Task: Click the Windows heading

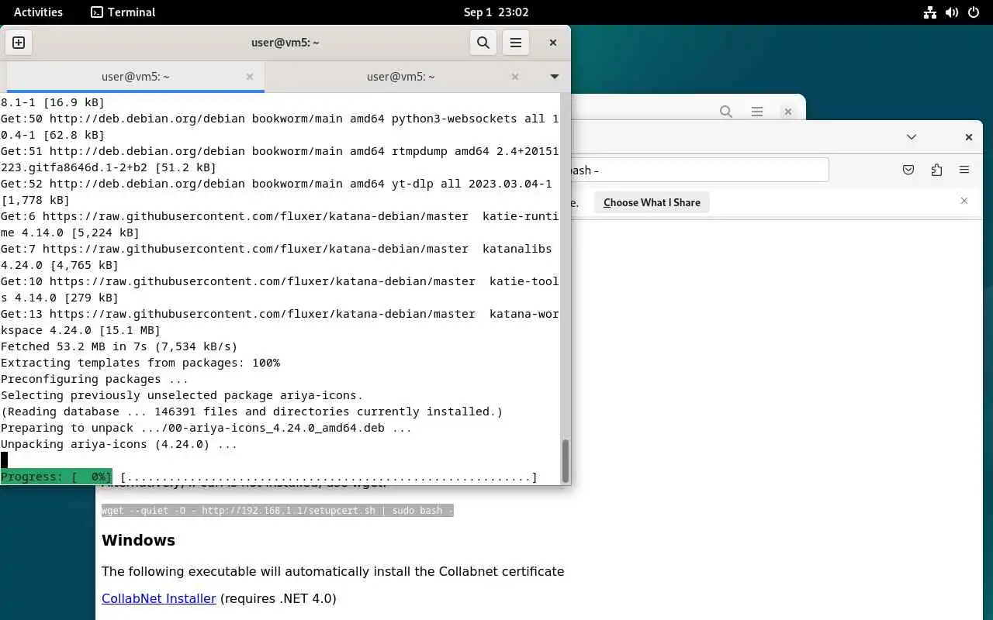Action: (x=138, y=540)
